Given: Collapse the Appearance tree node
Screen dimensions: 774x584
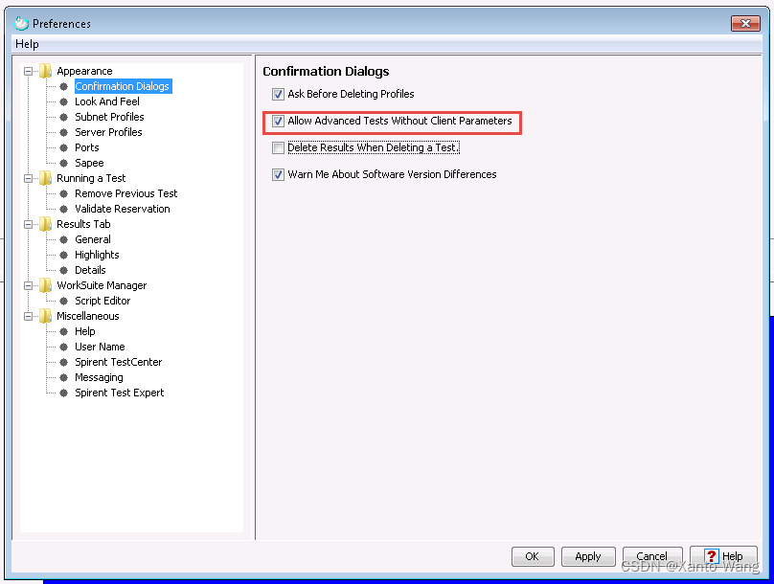Looking at the screenshot, I should coord(29,71).
